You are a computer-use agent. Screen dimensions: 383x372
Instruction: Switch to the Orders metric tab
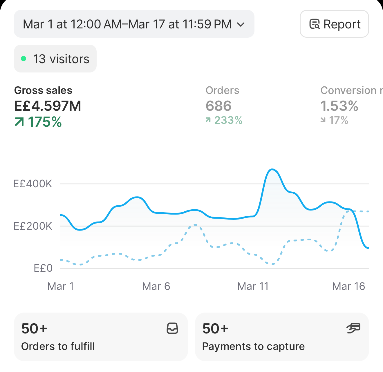224,106
